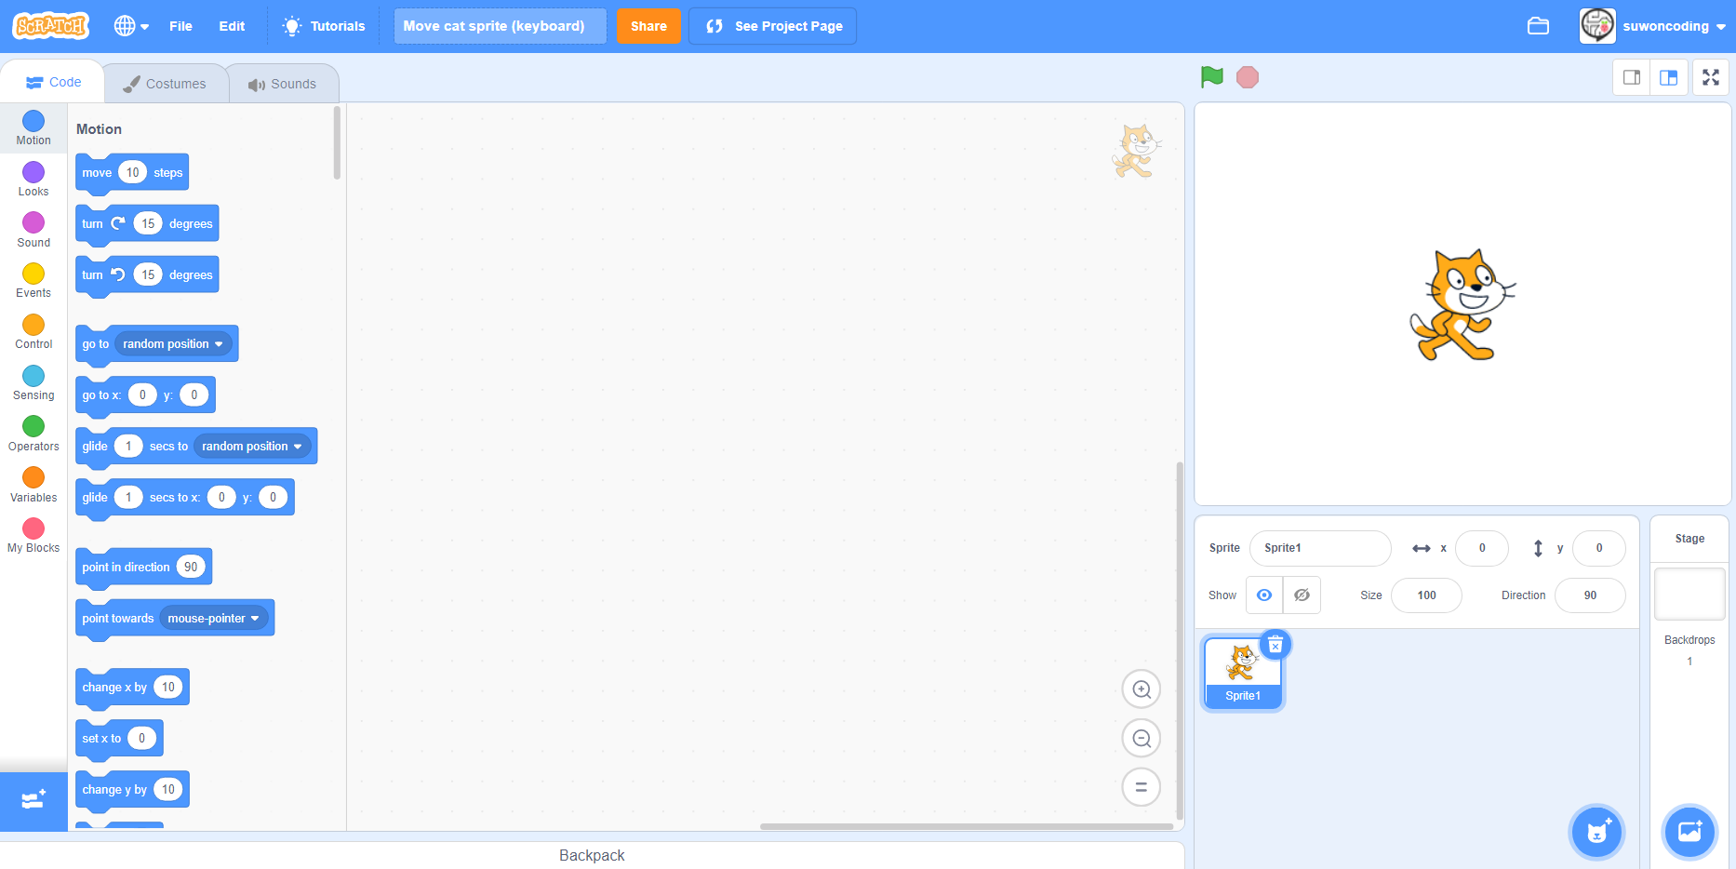The image size is (1736, 869).
Task: Click the change y by block
Action: (132, 790)
